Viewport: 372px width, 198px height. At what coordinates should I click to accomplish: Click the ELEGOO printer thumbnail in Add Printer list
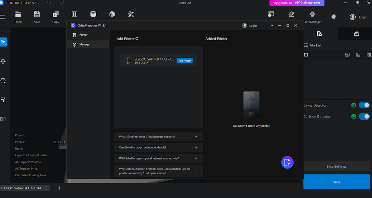tap(129, 61)
